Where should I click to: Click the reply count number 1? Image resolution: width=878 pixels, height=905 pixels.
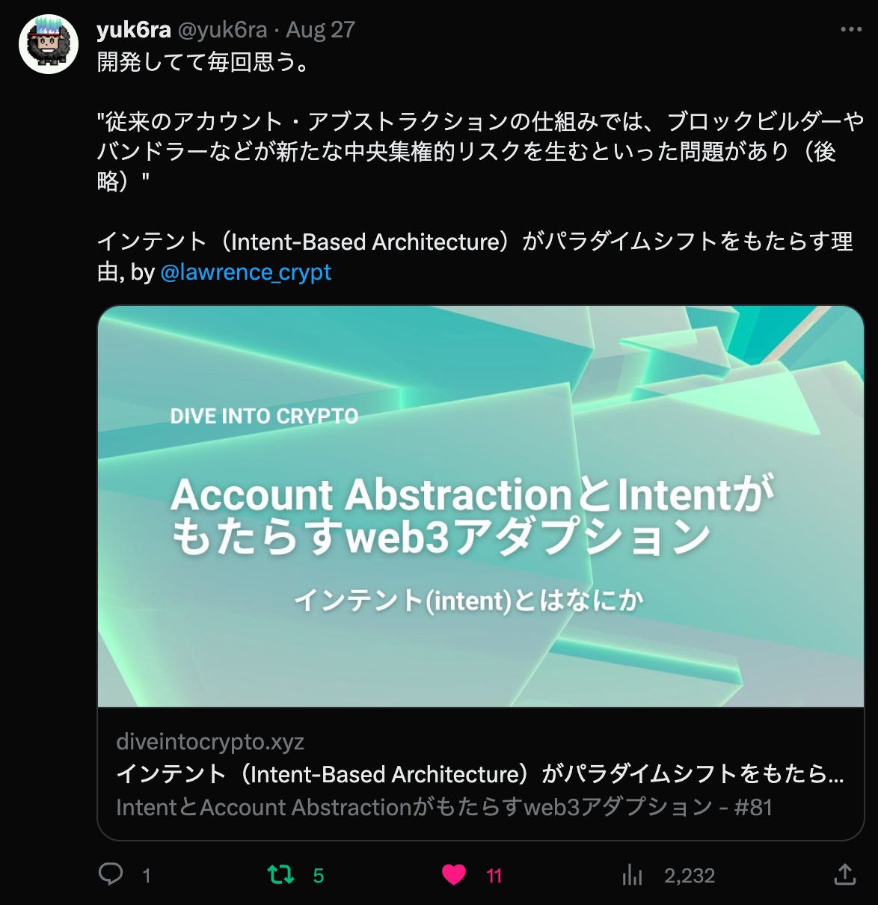tap(147, 876)
